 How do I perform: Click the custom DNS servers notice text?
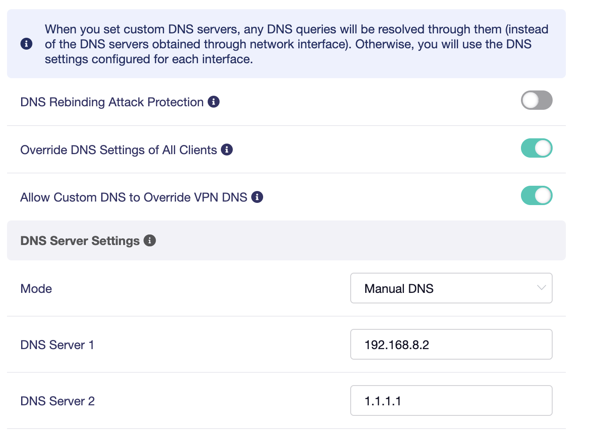coord(296,44)
